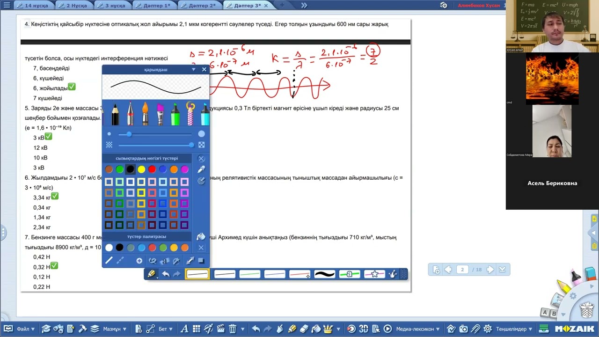Click undo arrow in pen toolbar
The height and width of the screenshot is (337, 599).
tap(166, 274)
